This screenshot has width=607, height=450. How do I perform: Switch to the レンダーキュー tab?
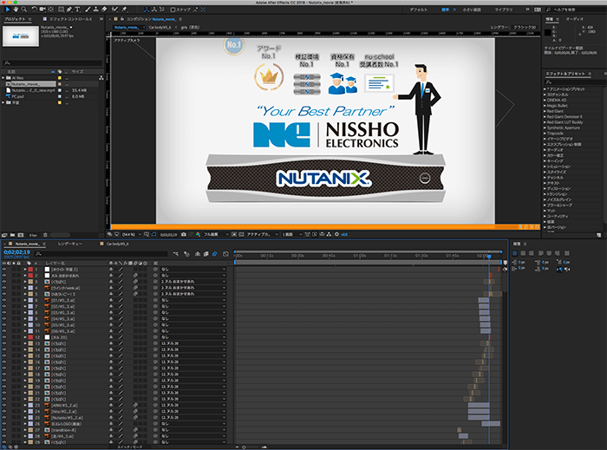[x=70, y=245]
